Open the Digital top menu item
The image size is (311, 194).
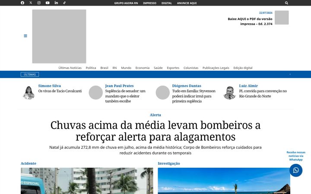coord(167,3)
